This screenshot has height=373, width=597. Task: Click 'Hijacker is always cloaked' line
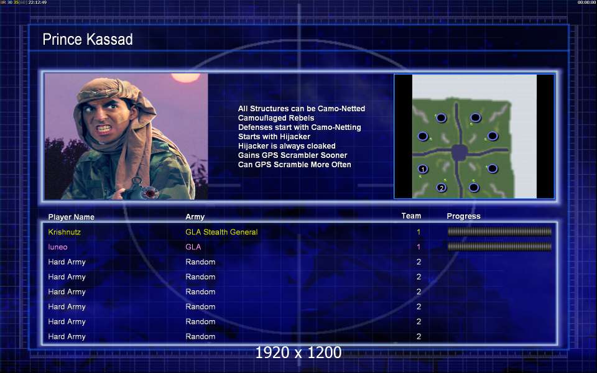click(287, 145)
